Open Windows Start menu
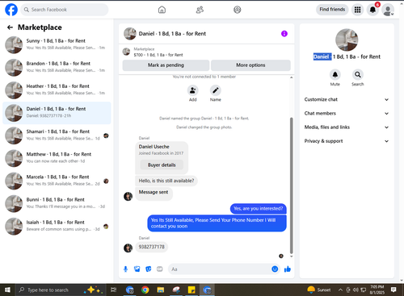 7,290
